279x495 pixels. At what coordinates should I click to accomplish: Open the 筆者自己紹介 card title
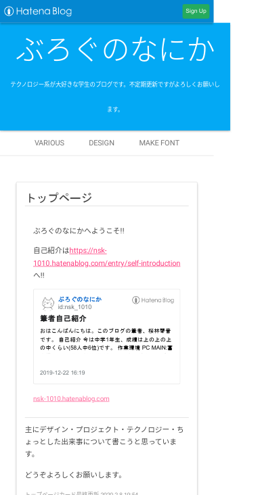coord(63,319)
